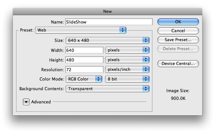Viewport: 215px width, 133px height.
Task: Expand the Advanced section triangle
Action: coord(26,102)
